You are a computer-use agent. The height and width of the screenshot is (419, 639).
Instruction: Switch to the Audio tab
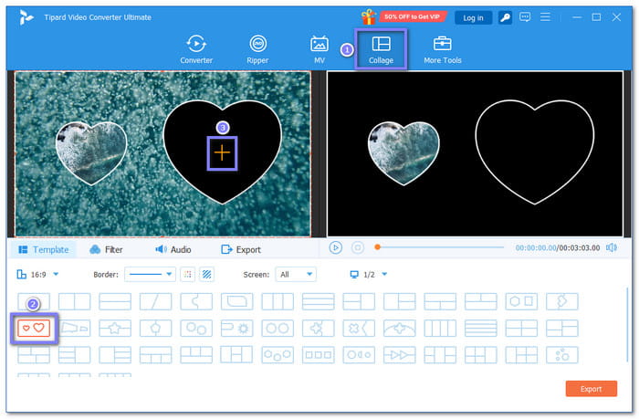coord(173,249)
